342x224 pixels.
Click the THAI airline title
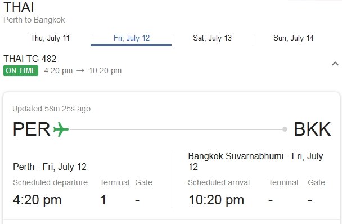click(19, 7)
